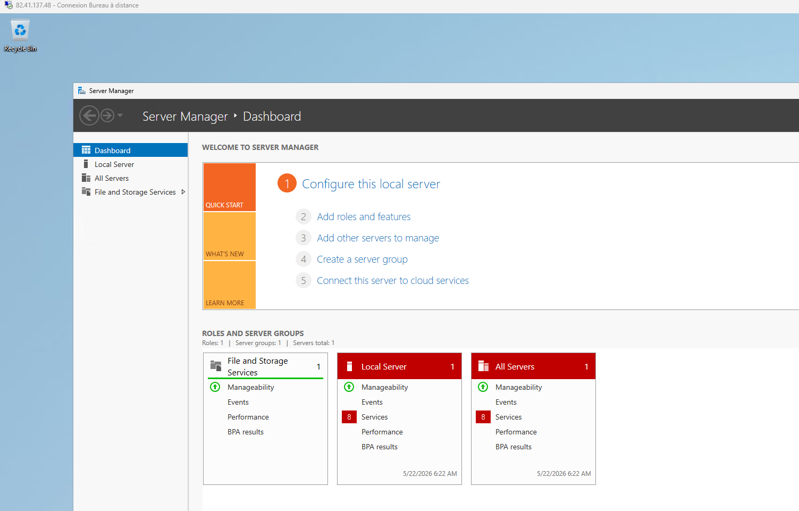This screenshot has height=511, width=799.
Task: Click the Local Server tile timestamp 5/22/2026 6:22 AM
Action: tap(430, 474)
